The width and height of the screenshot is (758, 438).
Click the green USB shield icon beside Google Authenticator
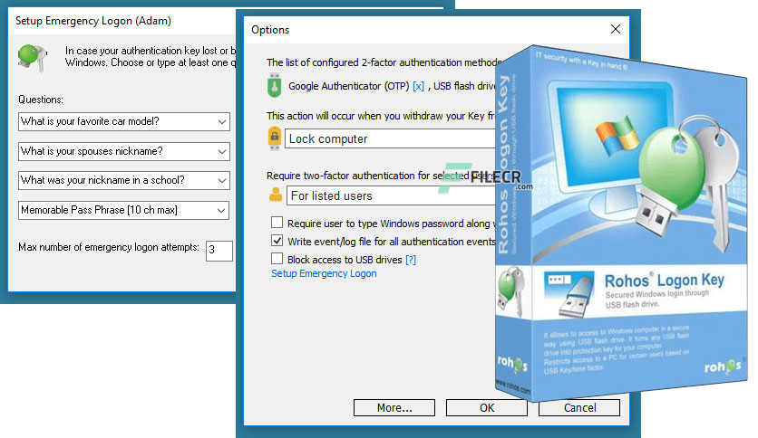tap(274, 85)
